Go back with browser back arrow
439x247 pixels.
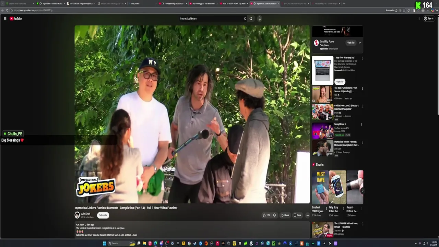[2, 10]
